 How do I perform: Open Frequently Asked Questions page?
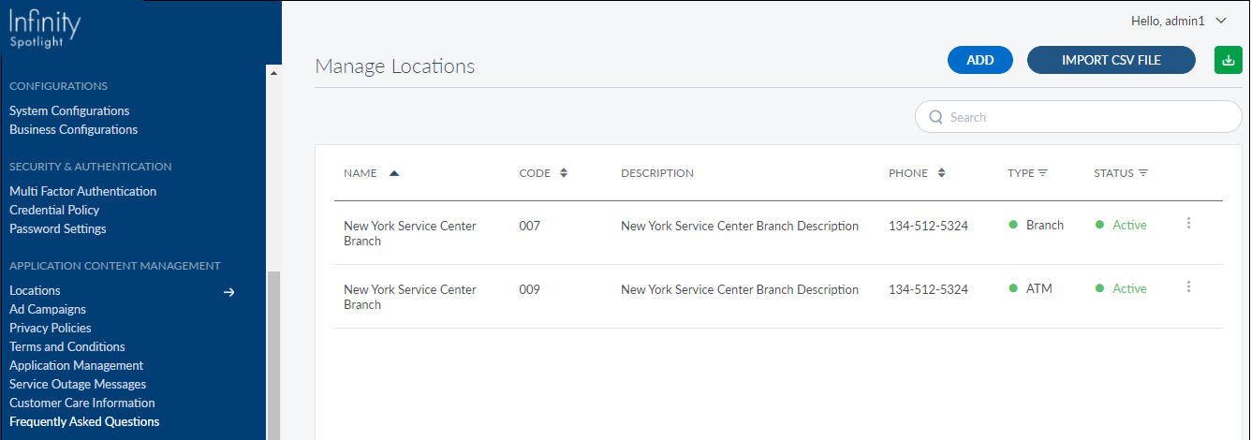coord(84,421)
